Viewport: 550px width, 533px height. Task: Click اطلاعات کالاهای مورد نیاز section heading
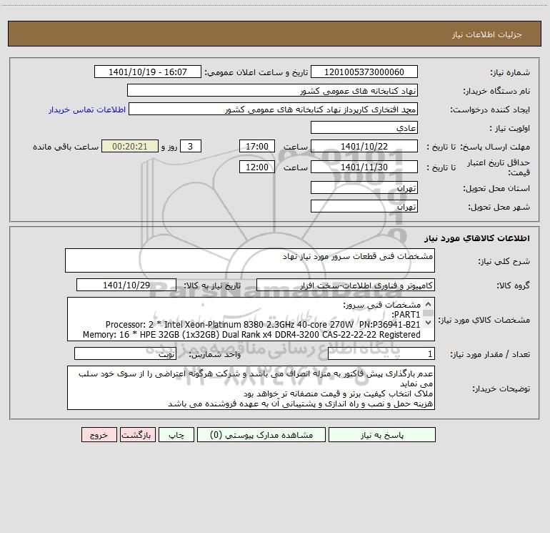477,238
